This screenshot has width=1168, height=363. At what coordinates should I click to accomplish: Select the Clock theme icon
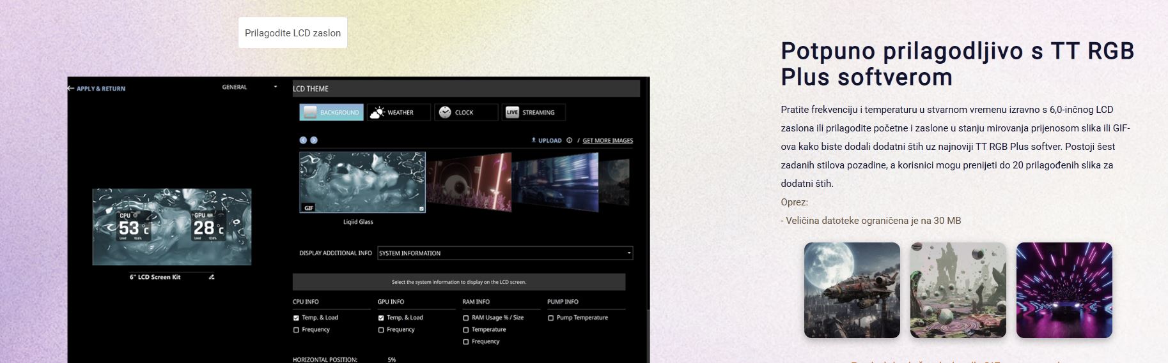[445, 112]
